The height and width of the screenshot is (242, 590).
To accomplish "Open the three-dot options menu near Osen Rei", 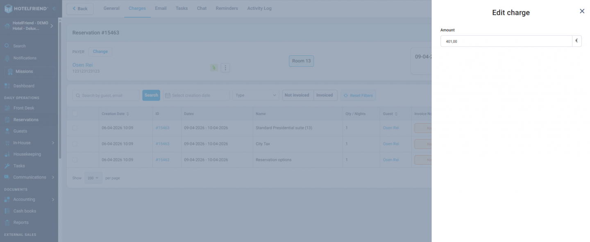I will 225,68.
